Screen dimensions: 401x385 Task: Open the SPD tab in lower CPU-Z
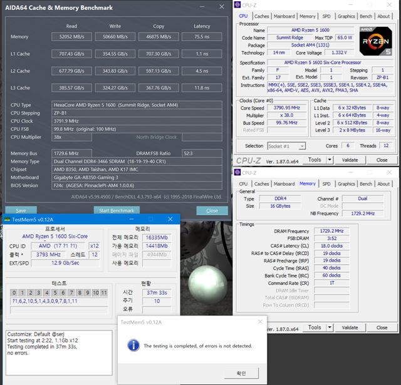(326, 184)
